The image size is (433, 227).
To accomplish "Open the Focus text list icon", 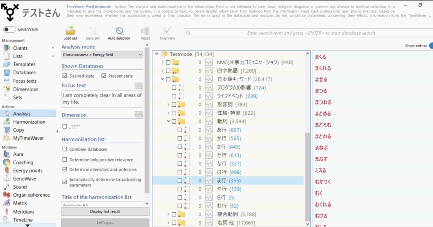I will pyautogui.click(x=139, y=86).
